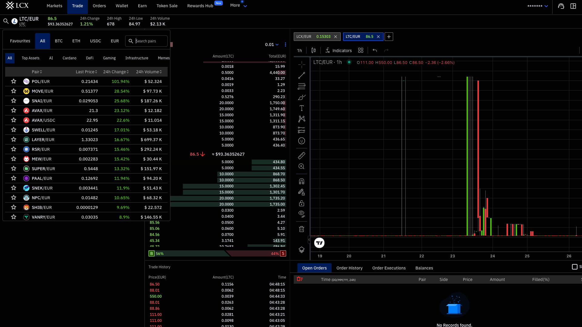Sort pairs by 24h Volume
The width and height of the screenshot is (582, 327).
click(x=149, y=72)
